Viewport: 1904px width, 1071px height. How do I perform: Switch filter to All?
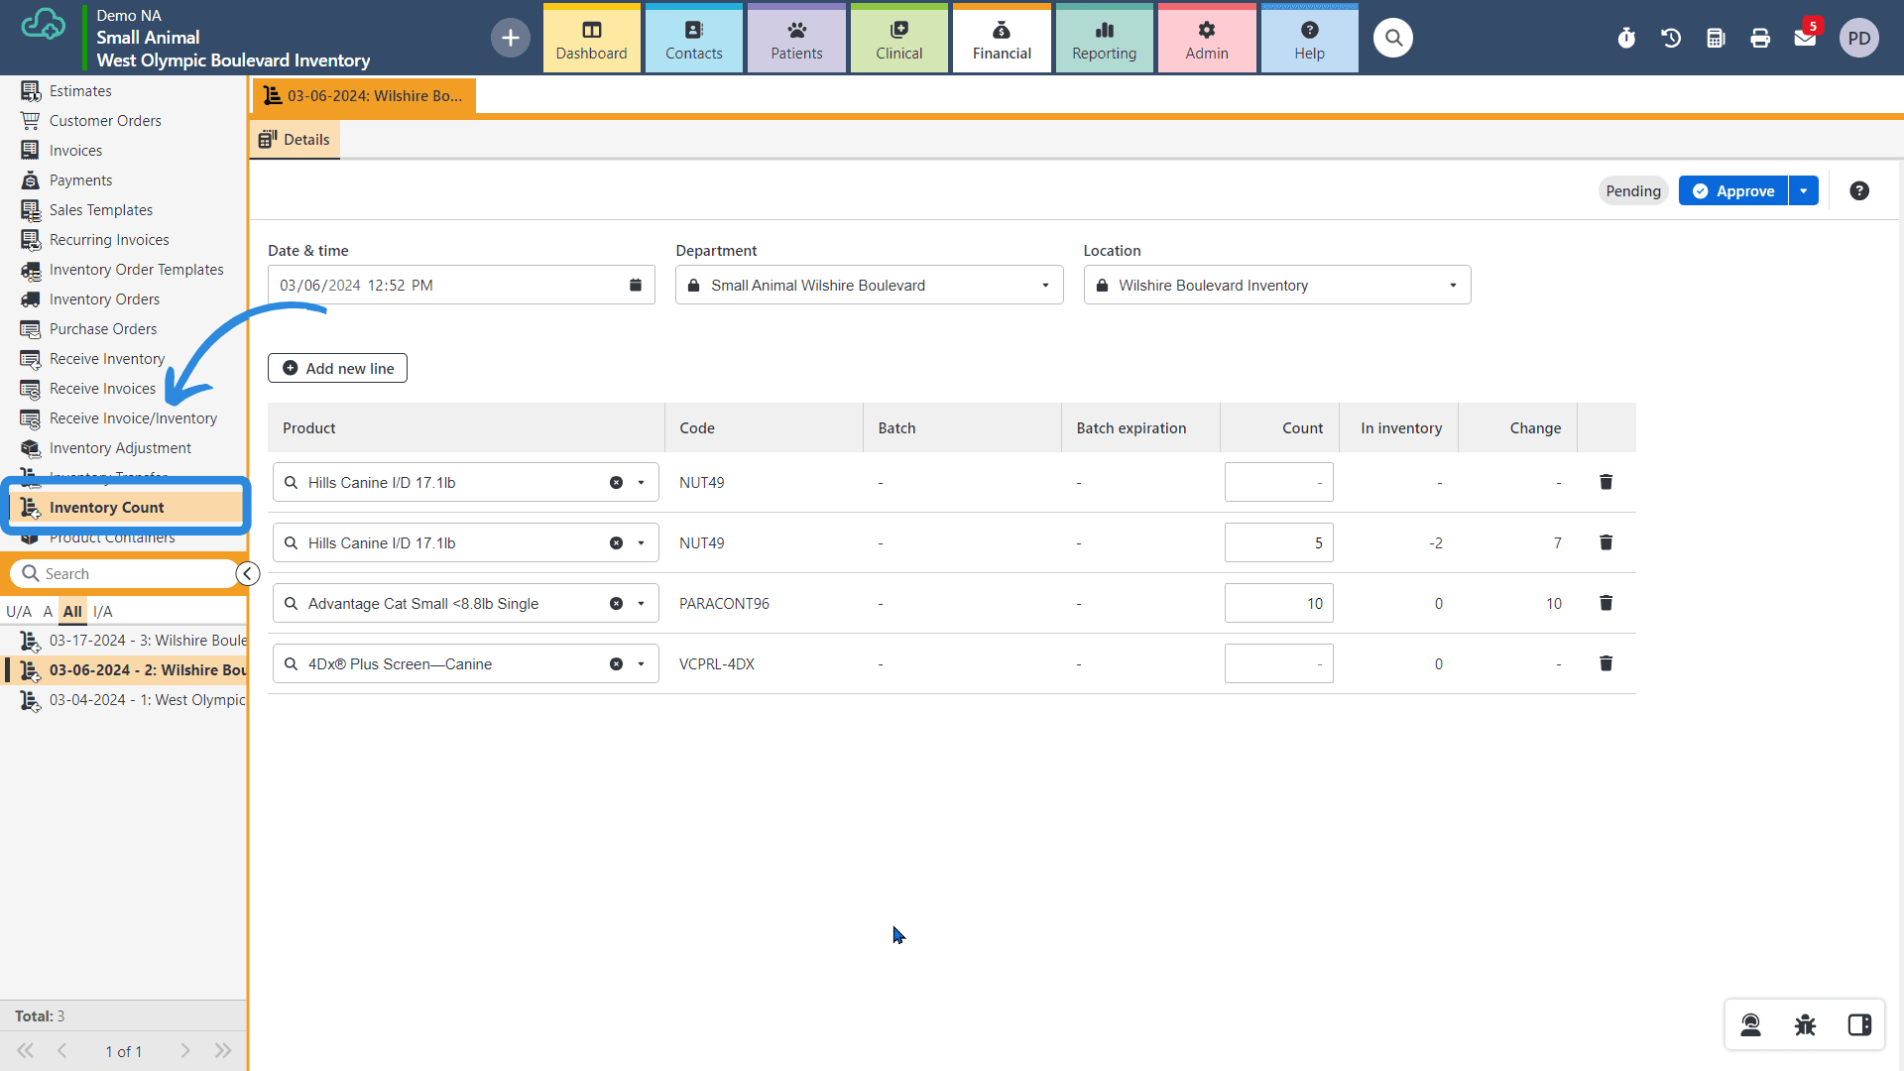[72, 612]
